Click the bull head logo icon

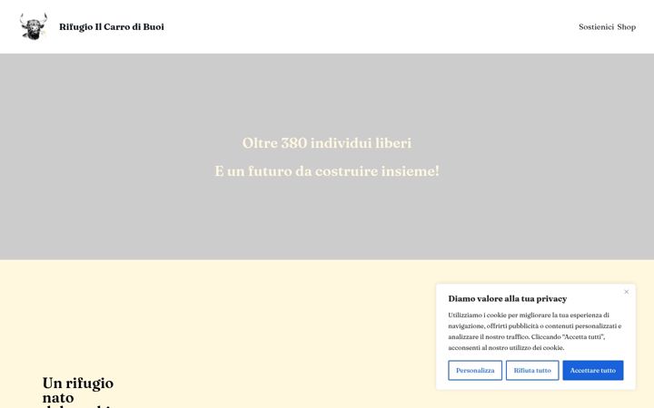click(x=34, y=26)
